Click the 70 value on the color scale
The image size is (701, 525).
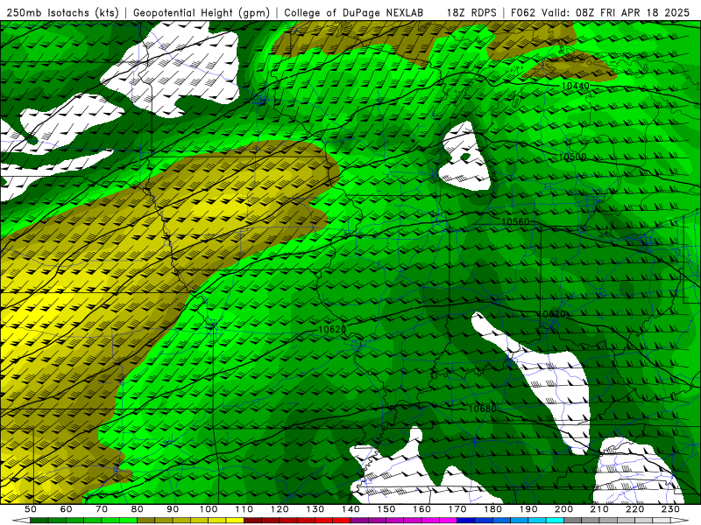click(x=102, y=509)
